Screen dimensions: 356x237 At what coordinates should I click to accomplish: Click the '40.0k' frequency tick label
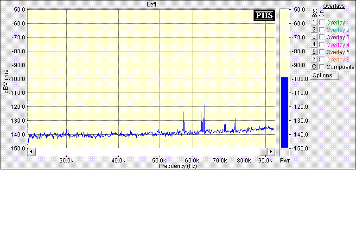tap(118, 161)
